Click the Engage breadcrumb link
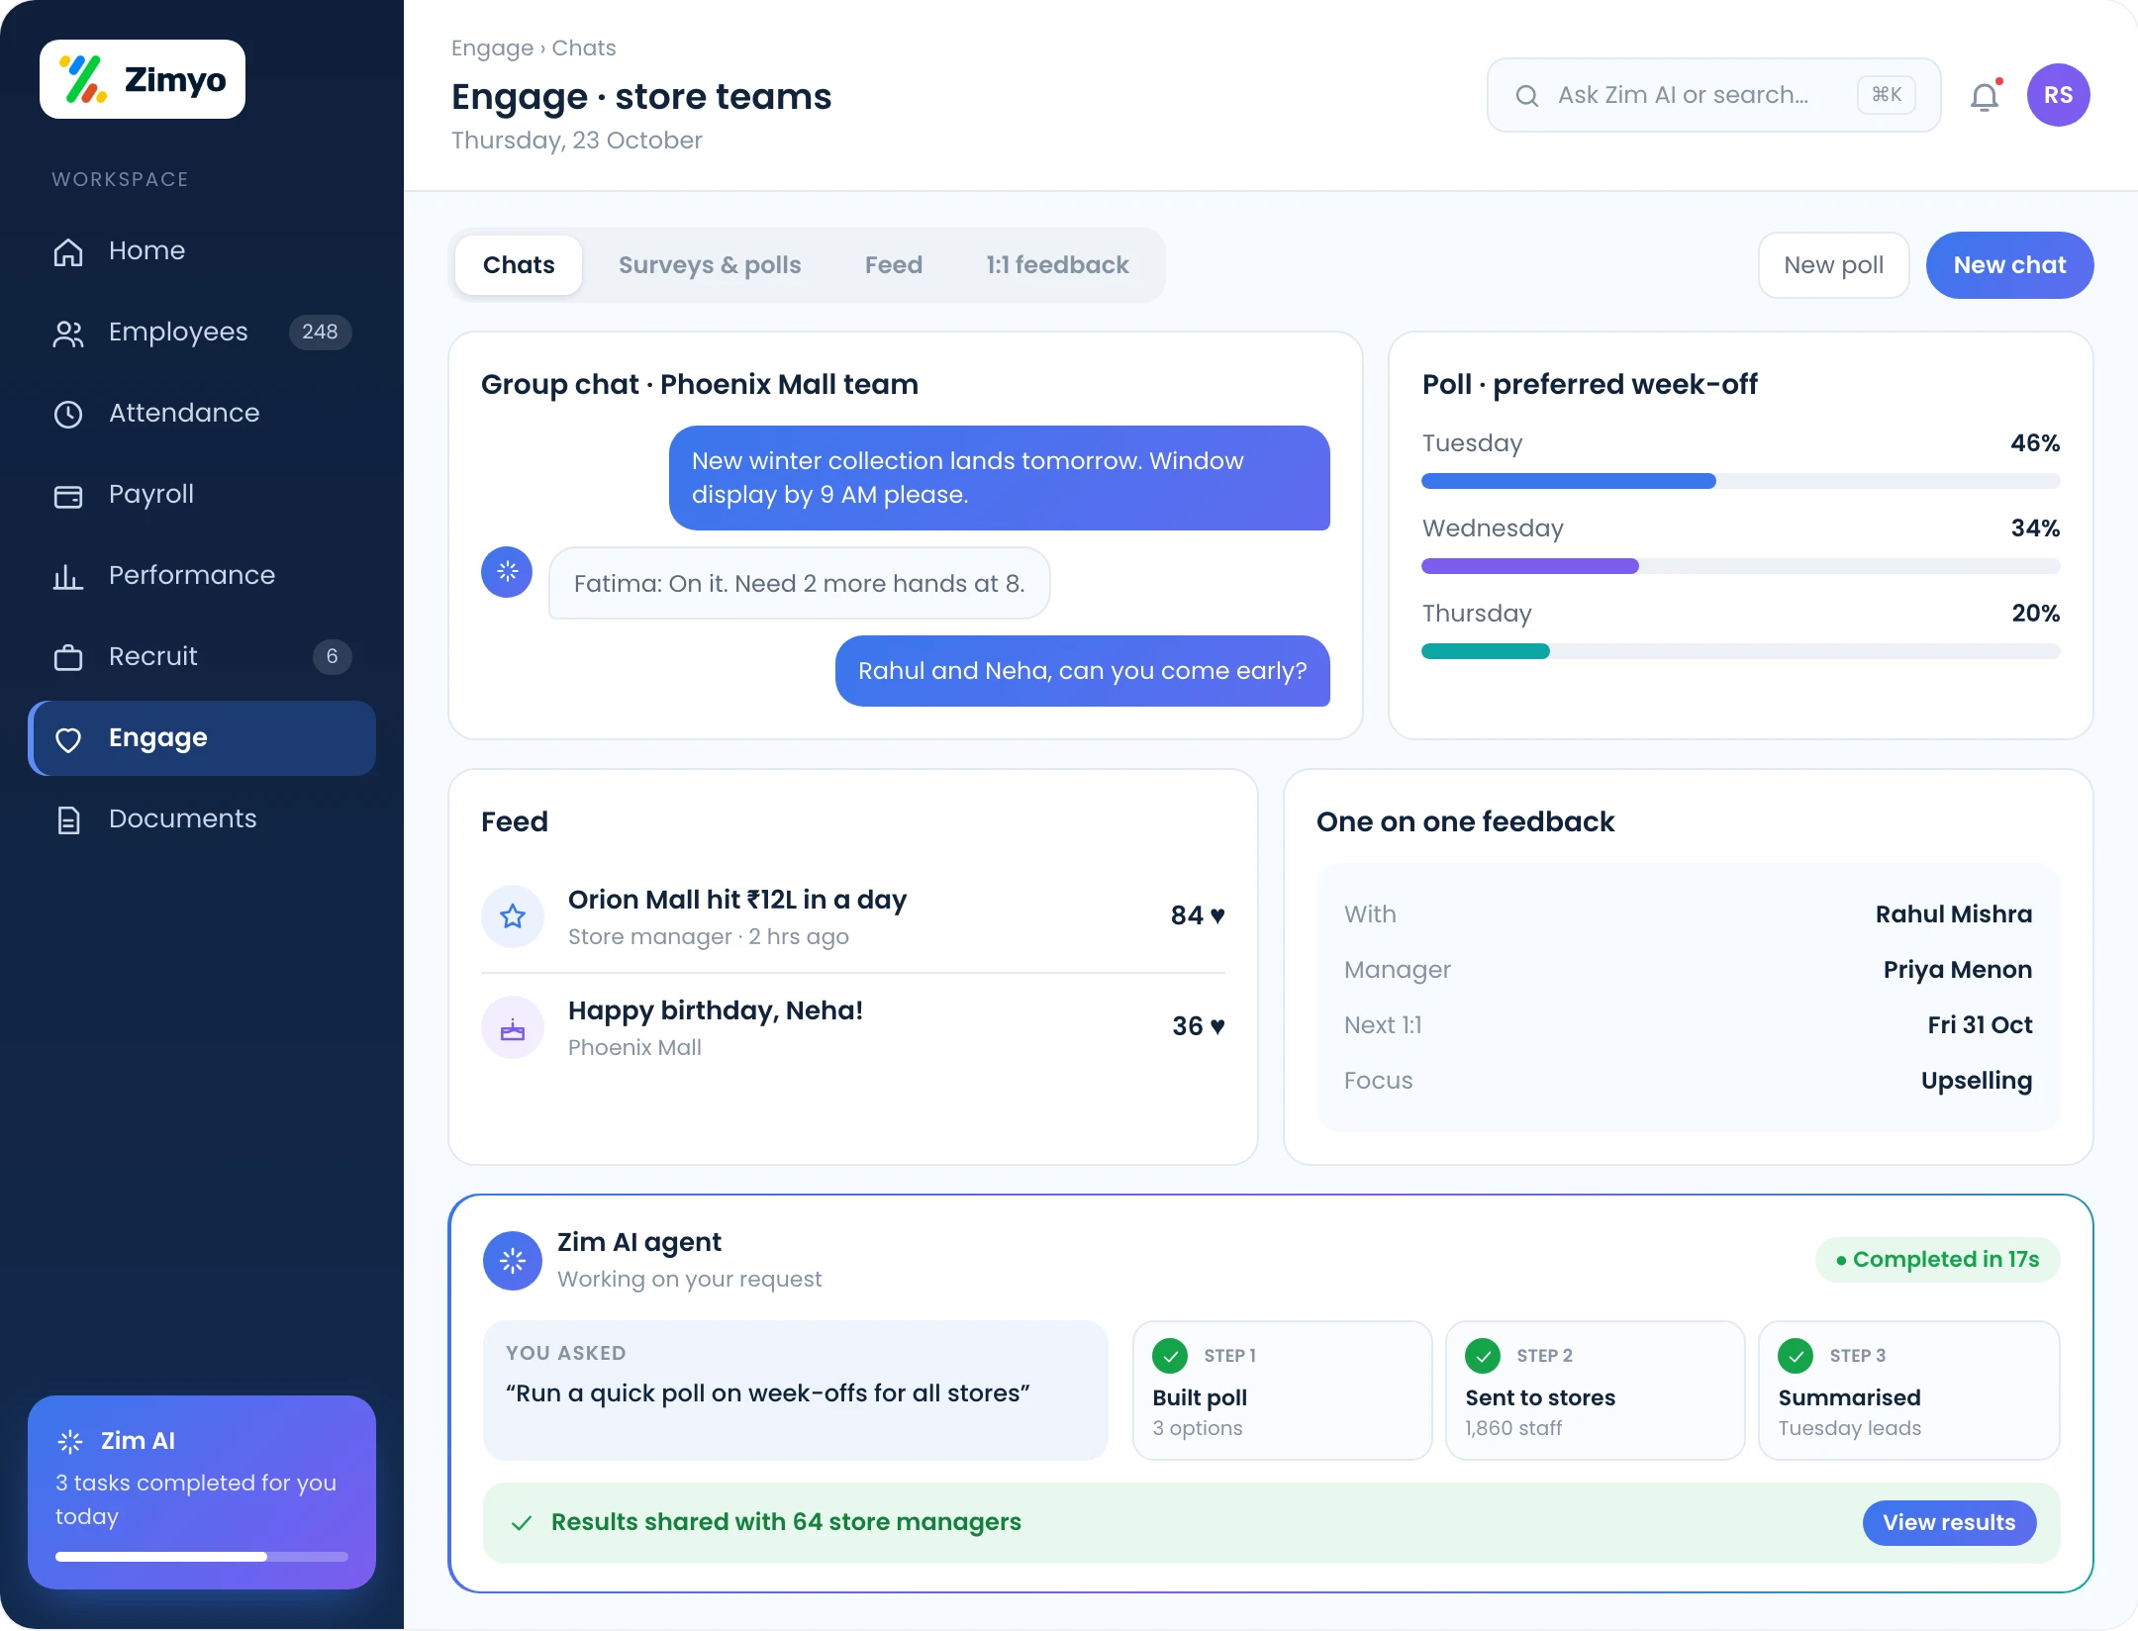 492,48
